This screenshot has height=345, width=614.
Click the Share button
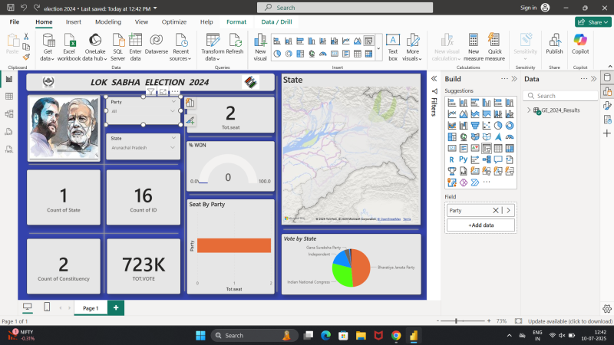(x=591, y=21)
